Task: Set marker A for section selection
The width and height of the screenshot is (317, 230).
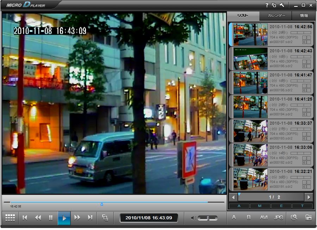Action: pos(234,218)
